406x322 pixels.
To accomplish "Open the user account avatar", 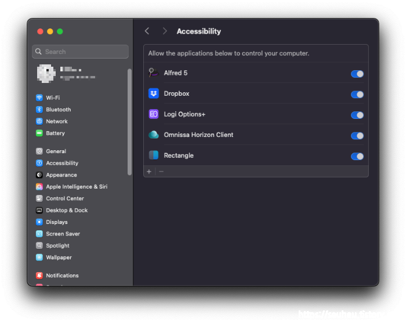I will (46, 74).
